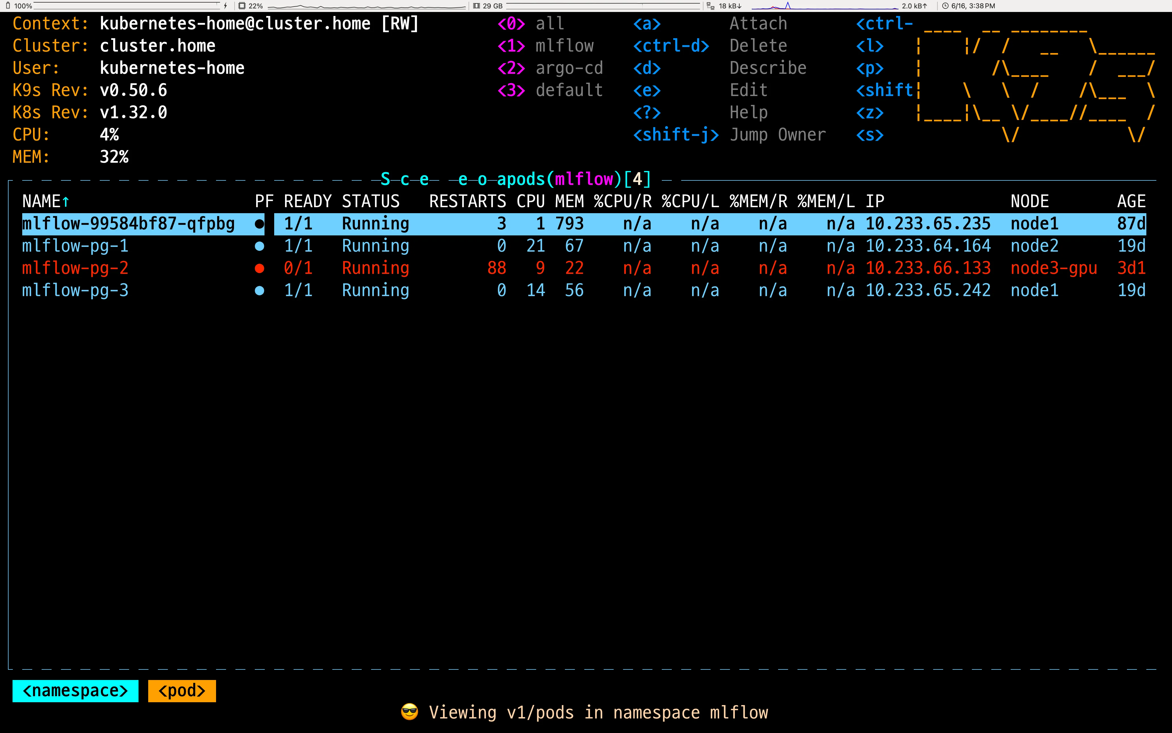
Task: Click the black dot on the mlflow-99584bf87-qfpbg row
Action: [259, 224]
